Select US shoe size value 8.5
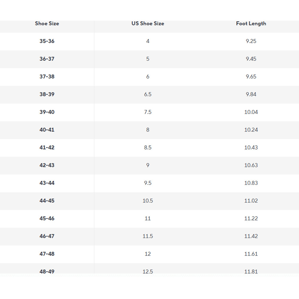299x299 pixels. point(148,148)
